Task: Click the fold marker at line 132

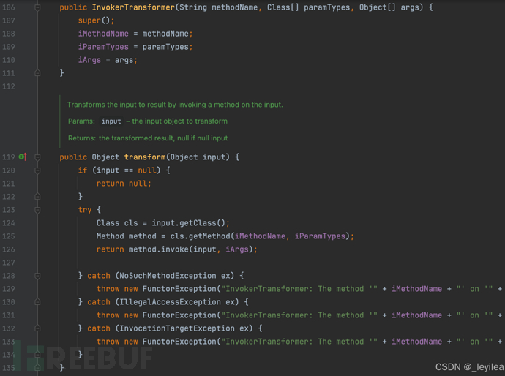Action: pyautogui.click(x=37, y=328)
